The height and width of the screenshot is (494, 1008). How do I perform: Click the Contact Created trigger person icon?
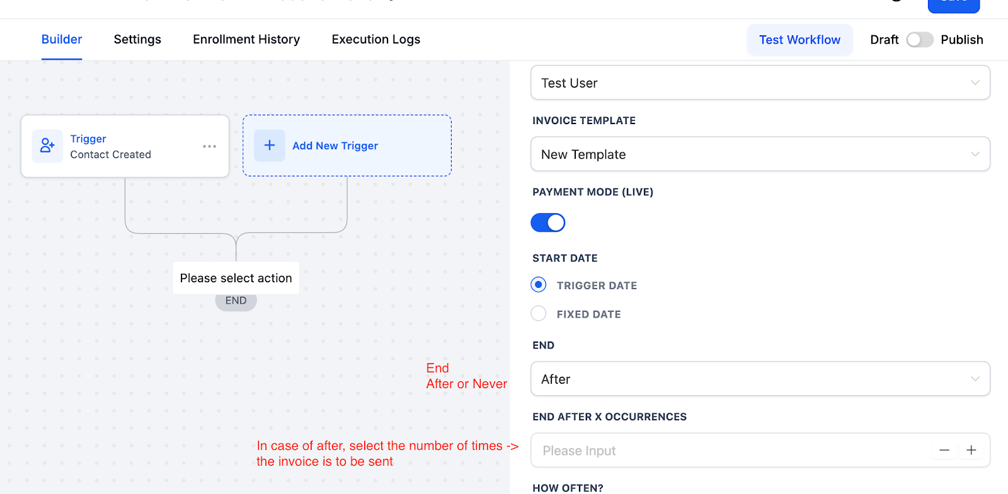pos(47,146)
